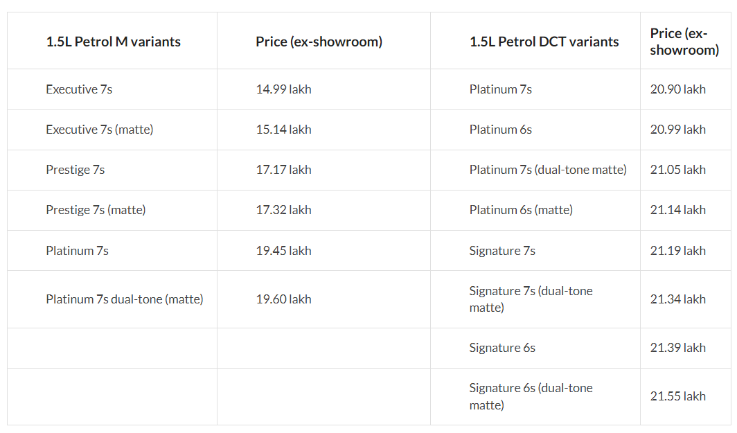
Task: Click the 21.55 lakh price
Action: tap(677, 396)
